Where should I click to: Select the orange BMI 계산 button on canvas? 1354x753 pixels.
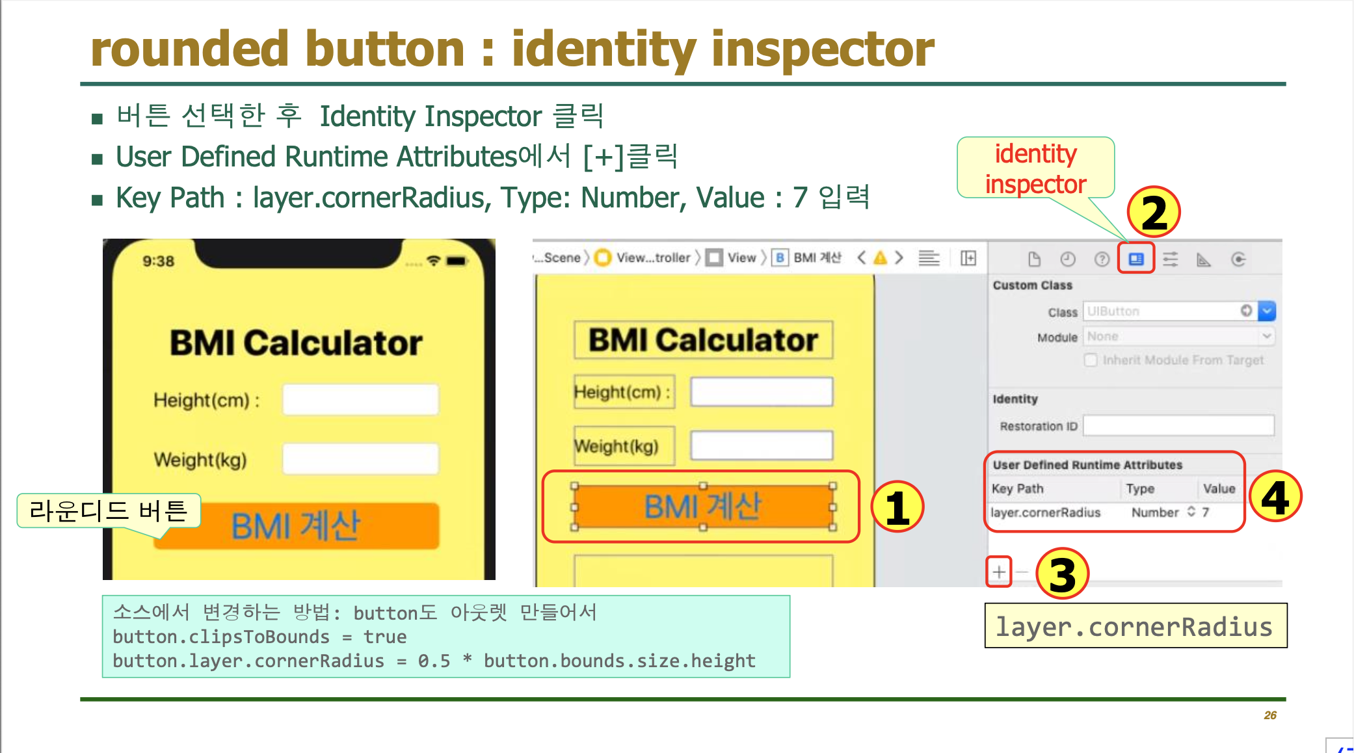point(702,507)
